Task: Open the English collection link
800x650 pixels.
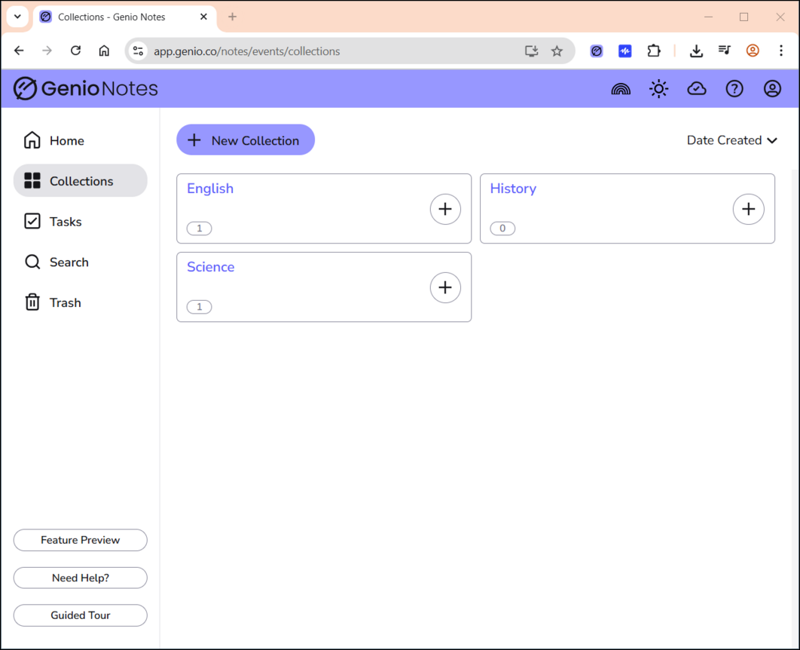Action: [210, 189]
